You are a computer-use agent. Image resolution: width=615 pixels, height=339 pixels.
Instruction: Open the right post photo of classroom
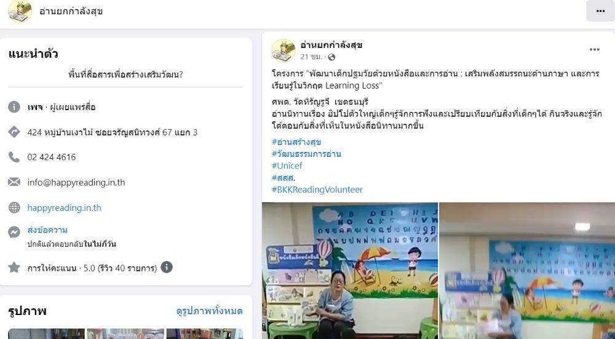[527, 271]
